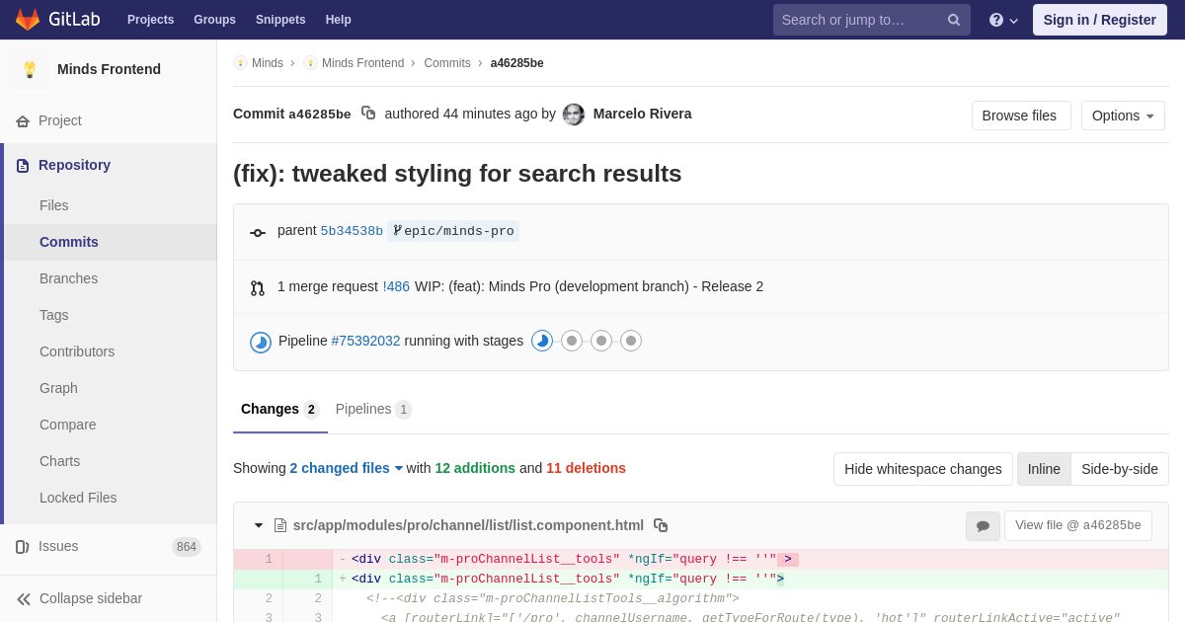Image resolution: width=1185 pixels, height=622 pixels.
Task: Open the Snippets menu
Action: (x=280, y=20)
